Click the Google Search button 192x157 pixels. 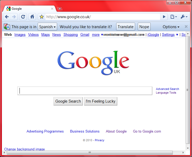(68, 101)
